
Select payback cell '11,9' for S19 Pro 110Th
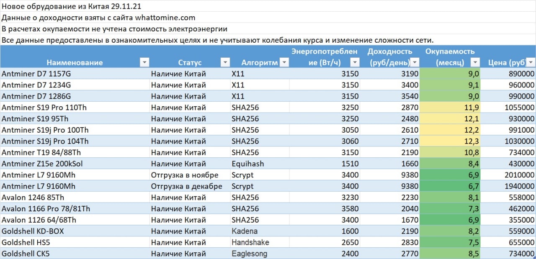pyautogui.click(x=450, y=108)
